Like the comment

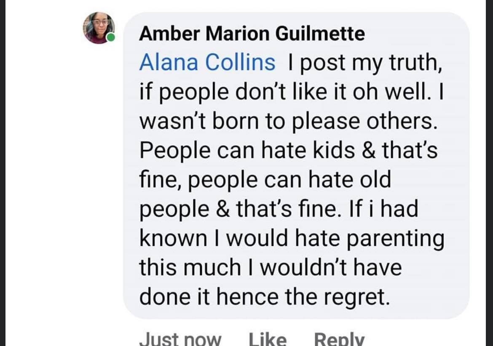[x=267, y=339]
